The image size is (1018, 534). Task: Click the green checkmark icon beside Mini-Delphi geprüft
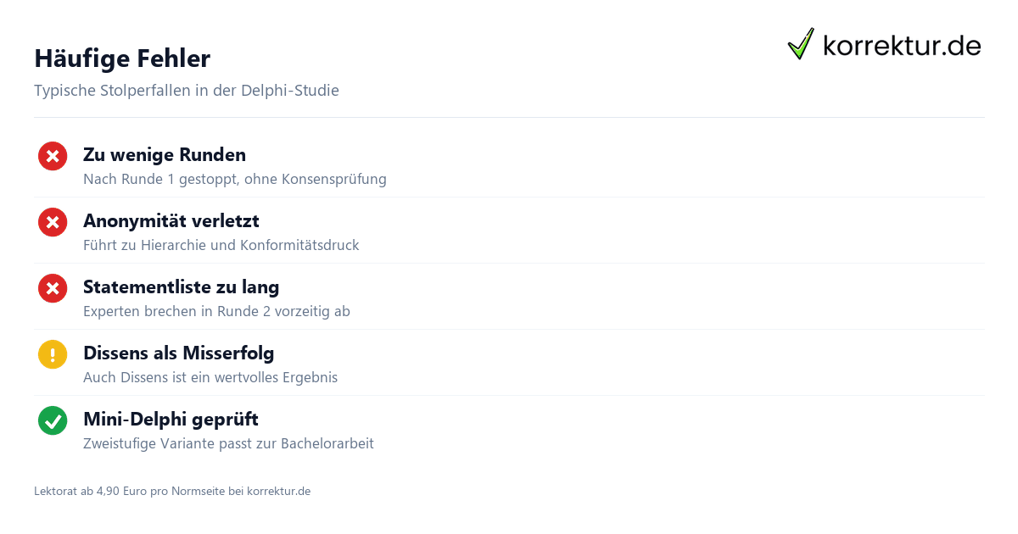[x=53, y=420]
